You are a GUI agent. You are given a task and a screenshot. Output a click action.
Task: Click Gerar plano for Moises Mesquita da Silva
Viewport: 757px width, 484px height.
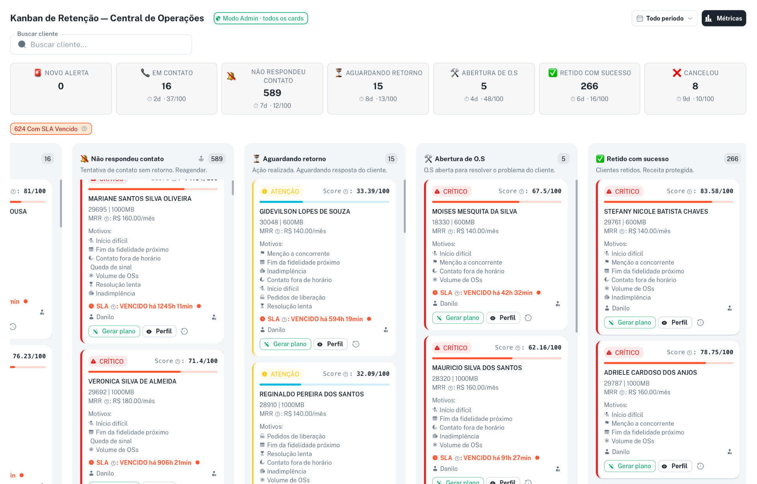tap(458, 318)
